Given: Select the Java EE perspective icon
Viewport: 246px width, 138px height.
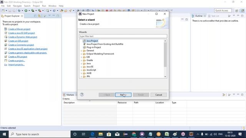Looking at the screenshot, I should coord(243,11).
